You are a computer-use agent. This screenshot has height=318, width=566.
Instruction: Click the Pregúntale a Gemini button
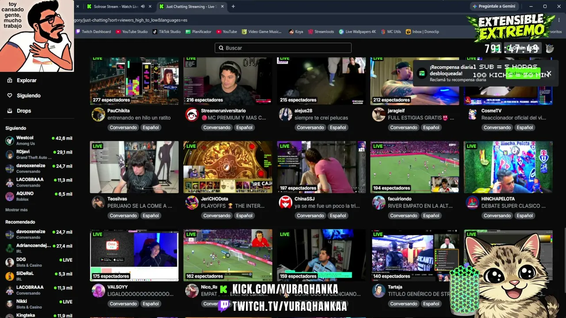pyautogui.click(x=493, y=7)
